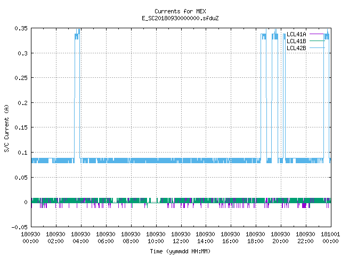Click the '180930 10:00' x-axis tick label
The image size is (341, 256).
tap(156, 237)
